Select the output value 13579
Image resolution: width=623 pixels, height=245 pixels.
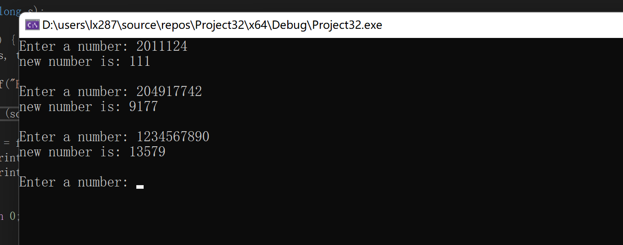(147, 152)
